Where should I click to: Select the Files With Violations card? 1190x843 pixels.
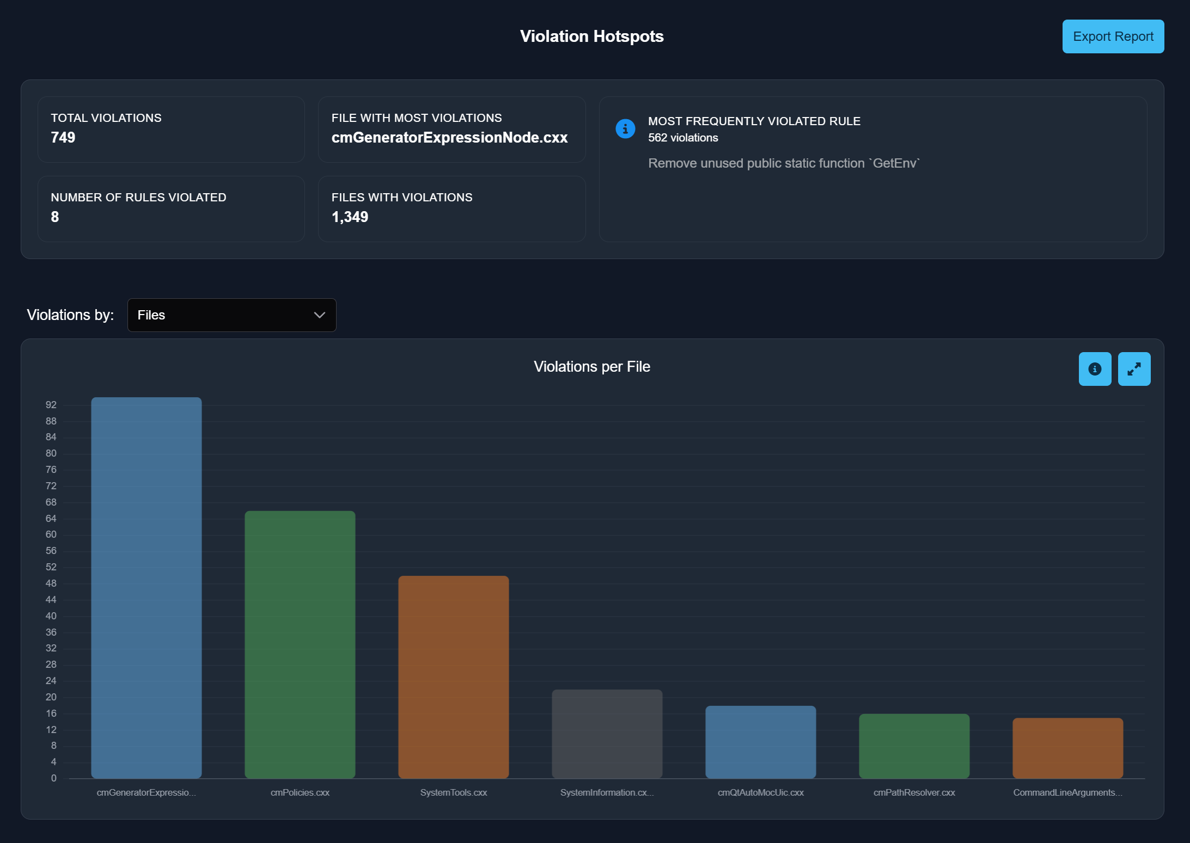[x=451, y=209]
